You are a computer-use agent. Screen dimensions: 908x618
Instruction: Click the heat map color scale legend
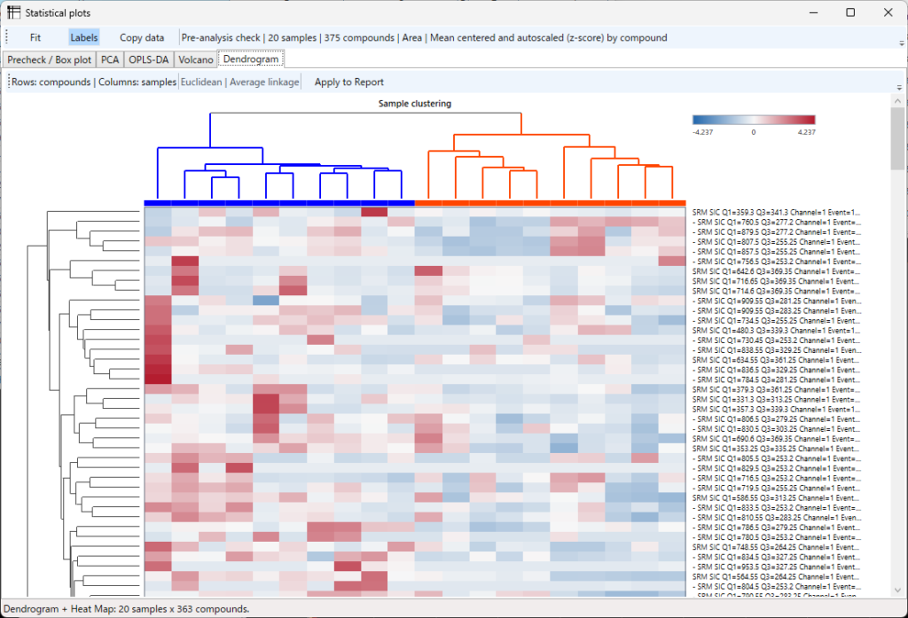tap(754, 120)
